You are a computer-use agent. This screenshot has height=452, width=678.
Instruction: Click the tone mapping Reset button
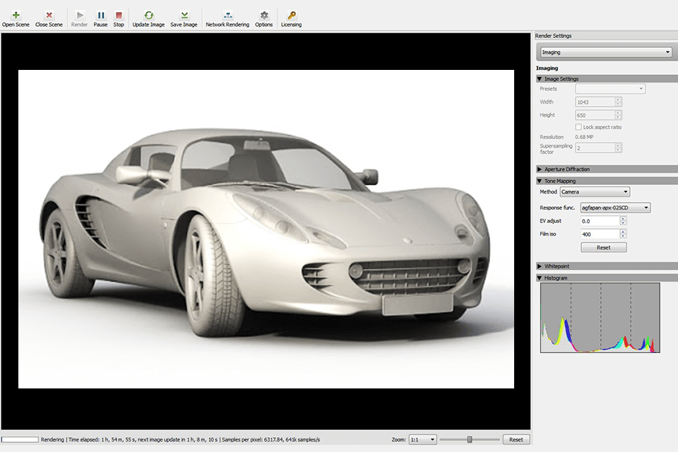pyautogui.click(x=603, y=248)
